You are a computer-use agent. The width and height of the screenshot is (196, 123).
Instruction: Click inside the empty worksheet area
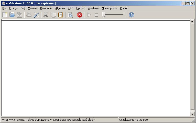pos(96,68)
